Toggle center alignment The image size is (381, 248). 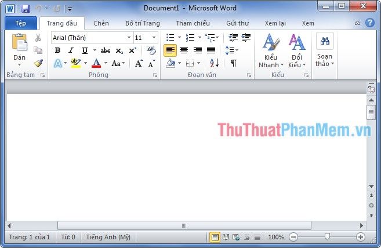pos(184,50)
